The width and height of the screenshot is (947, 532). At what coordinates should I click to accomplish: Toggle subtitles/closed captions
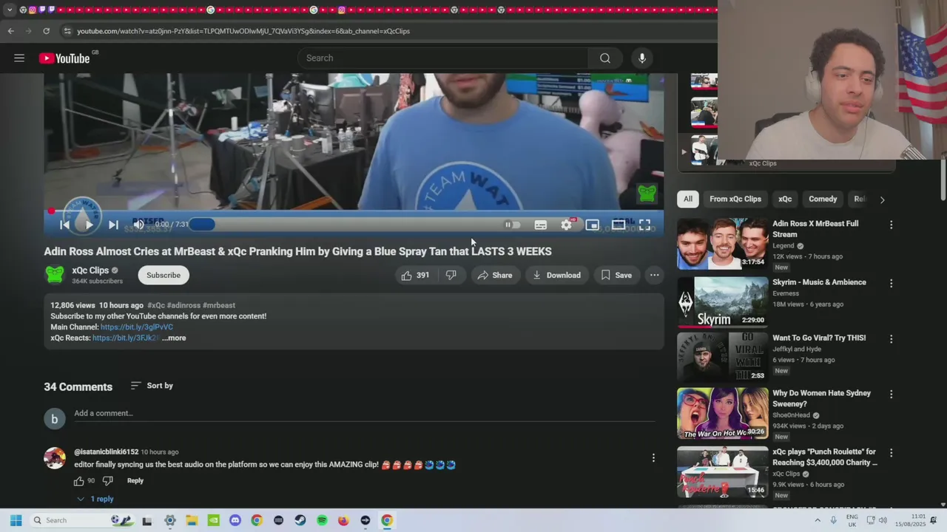[541, 225]
